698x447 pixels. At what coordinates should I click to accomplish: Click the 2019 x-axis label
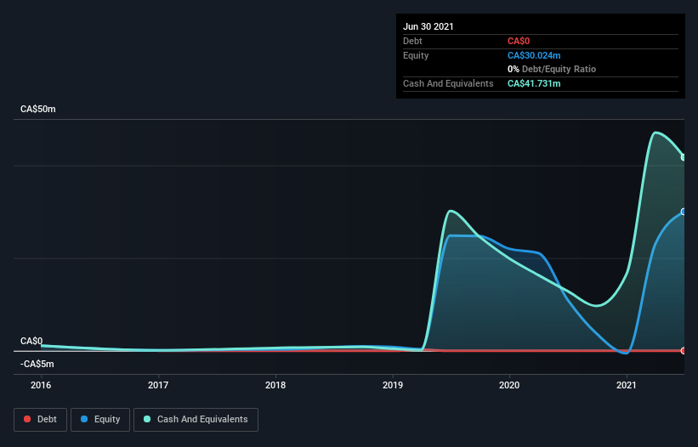393,385
